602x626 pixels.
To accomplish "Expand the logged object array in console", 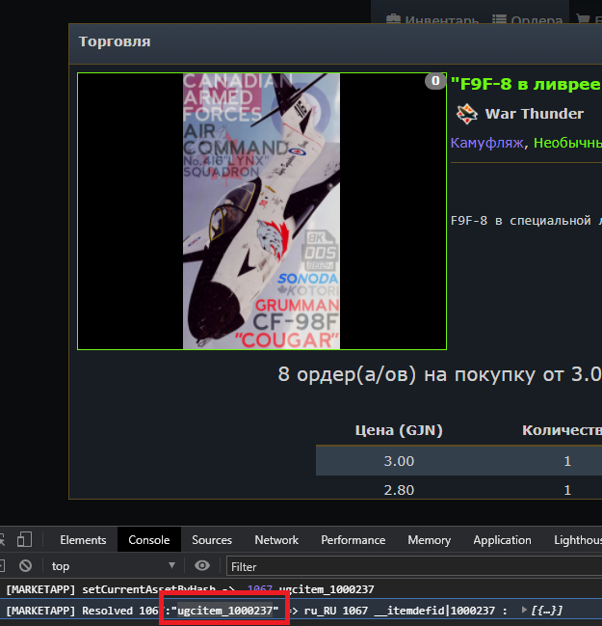I will (x=523, y=611).
